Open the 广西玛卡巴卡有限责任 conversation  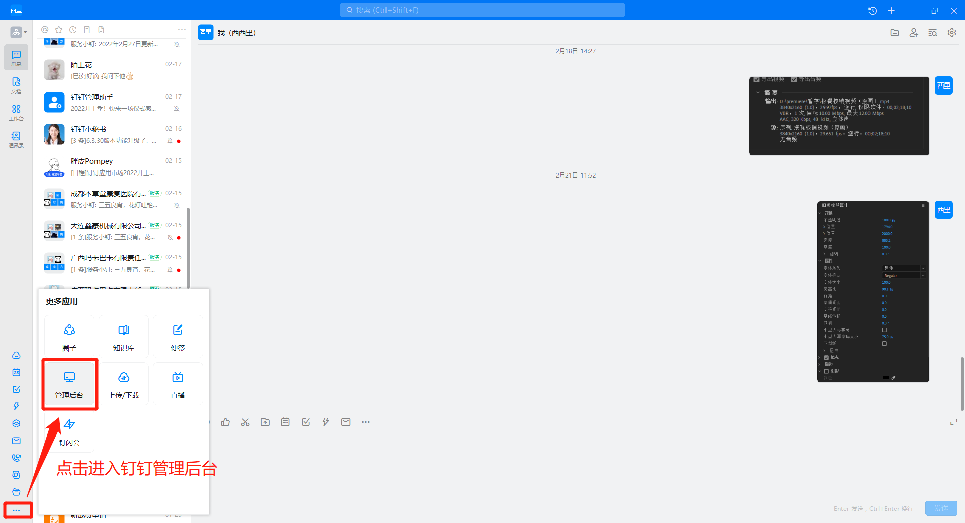click(113, 264)
